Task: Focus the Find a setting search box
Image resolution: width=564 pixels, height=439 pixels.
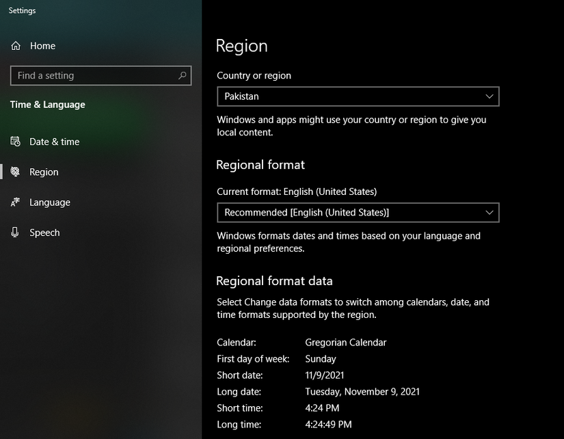Action: tap(100, 76)
